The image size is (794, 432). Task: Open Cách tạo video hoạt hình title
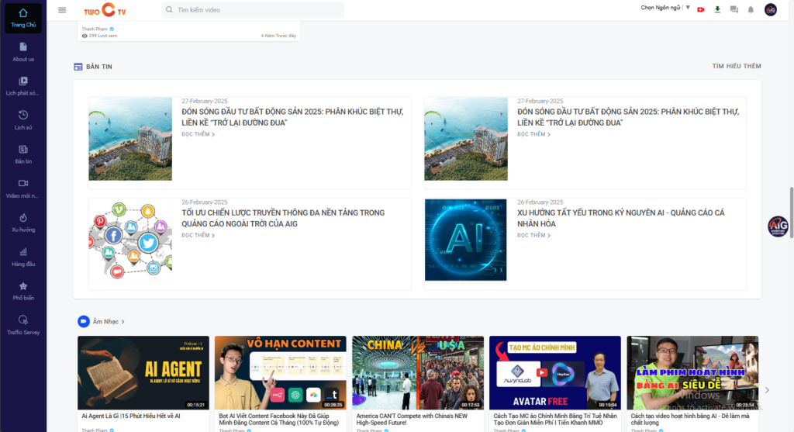point(689,420)
